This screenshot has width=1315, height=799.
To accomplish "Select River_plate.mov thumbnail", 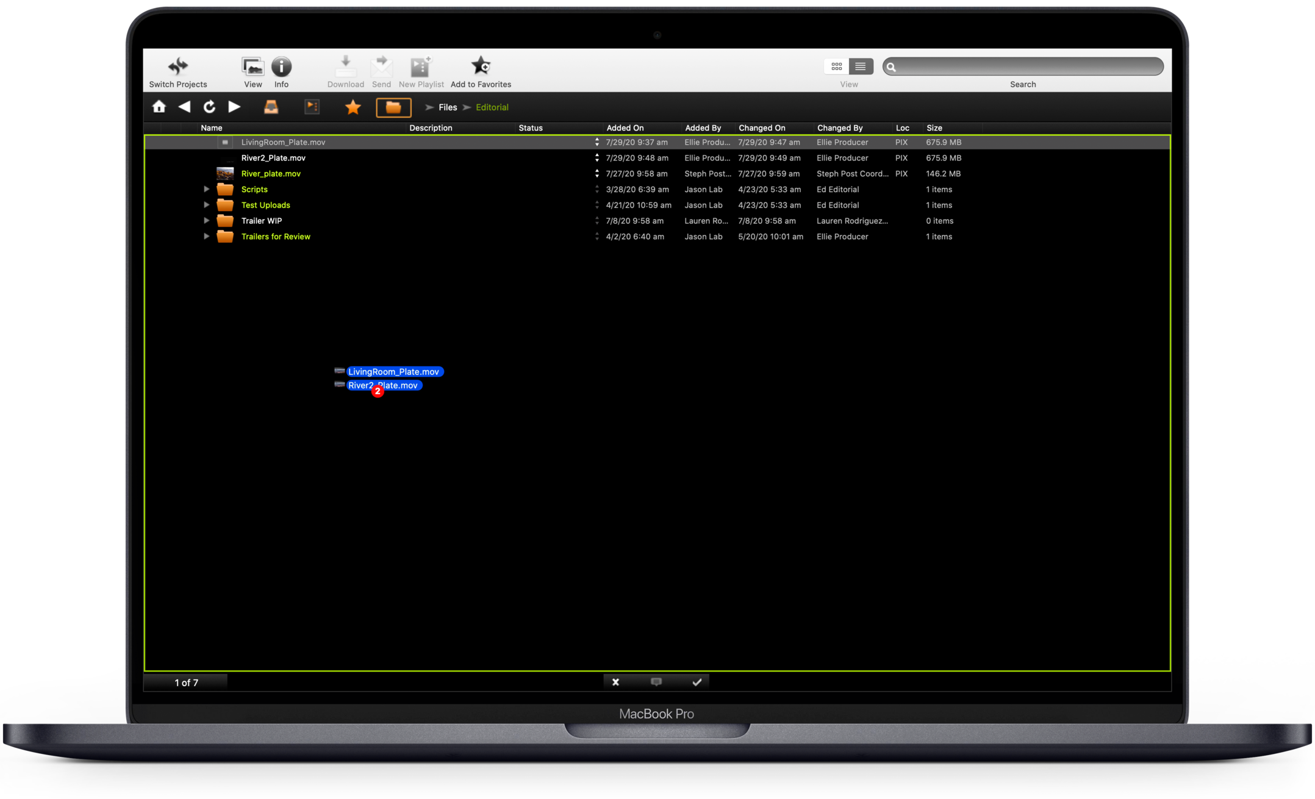I will 225,173.
